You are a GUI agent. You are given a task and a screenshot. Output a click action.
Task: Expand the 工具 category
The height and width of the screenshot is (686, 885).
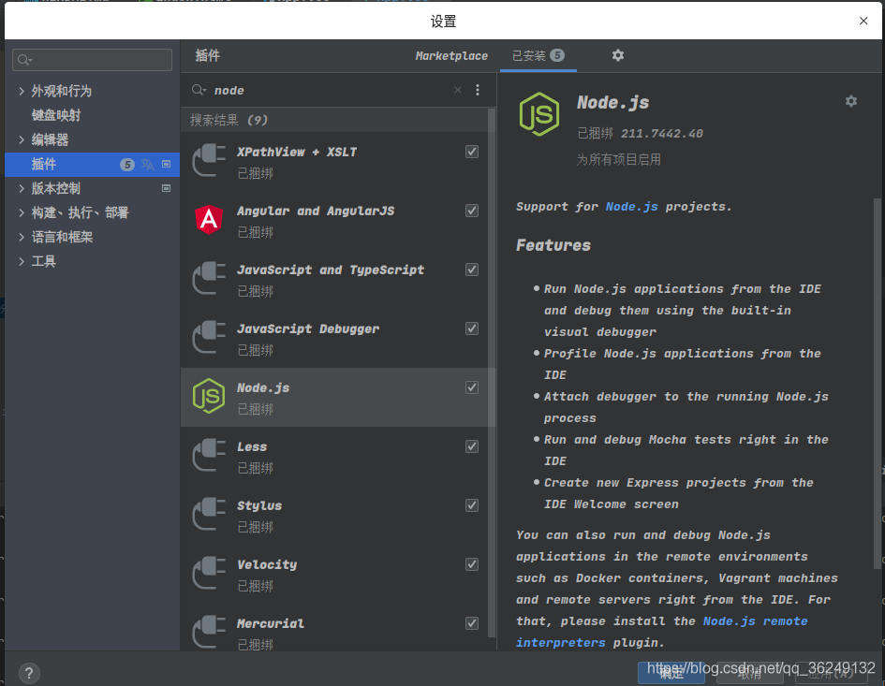click(21, 261)
